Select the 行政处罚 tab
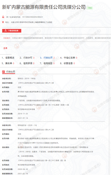This screenshot has height=175, width=111. pos(47,58)
